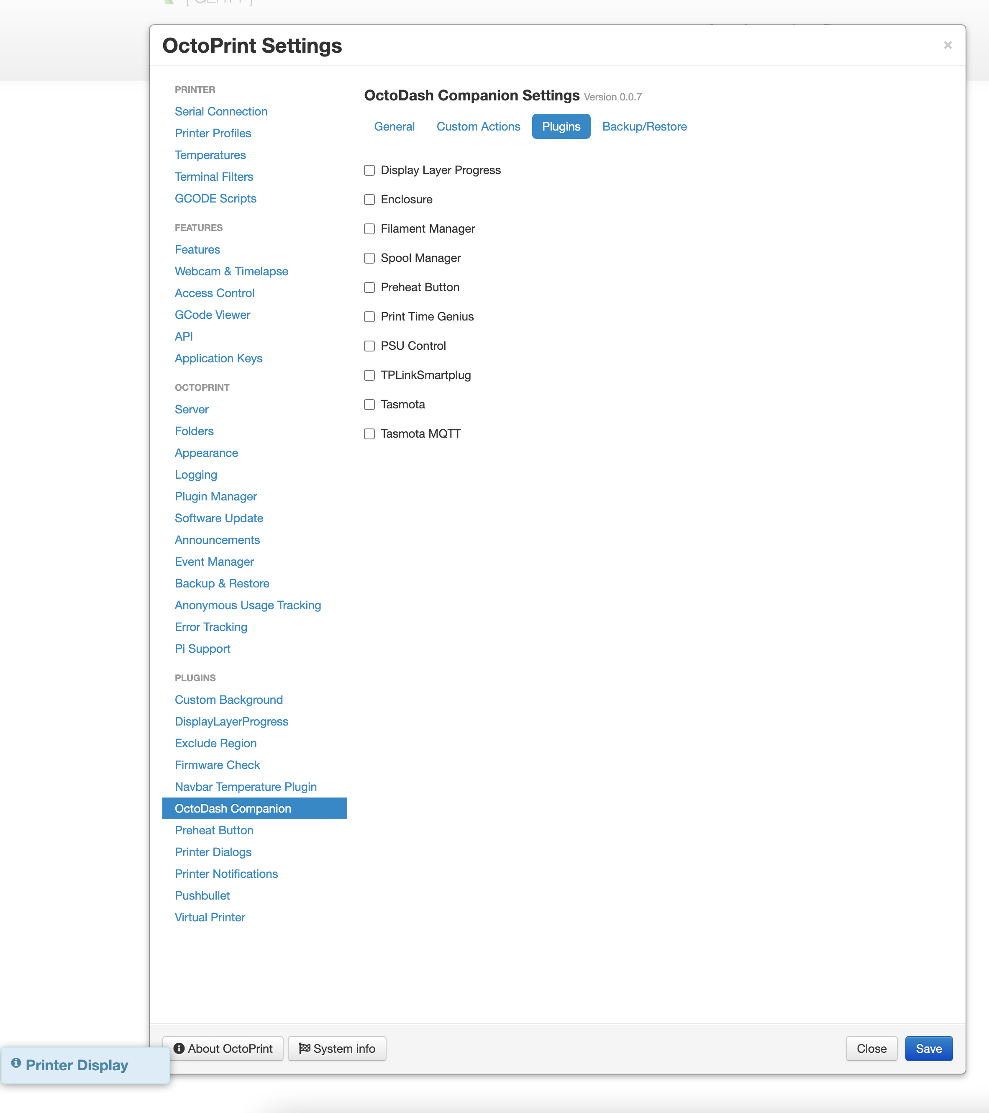Screen dimensions: 989x1113
Task: Click the flag icon on System info
Action: click(305, 1048)
